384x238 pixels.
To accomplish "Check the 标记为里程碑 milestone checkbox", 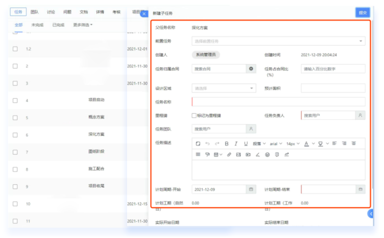I will click(x=194, y=116).
